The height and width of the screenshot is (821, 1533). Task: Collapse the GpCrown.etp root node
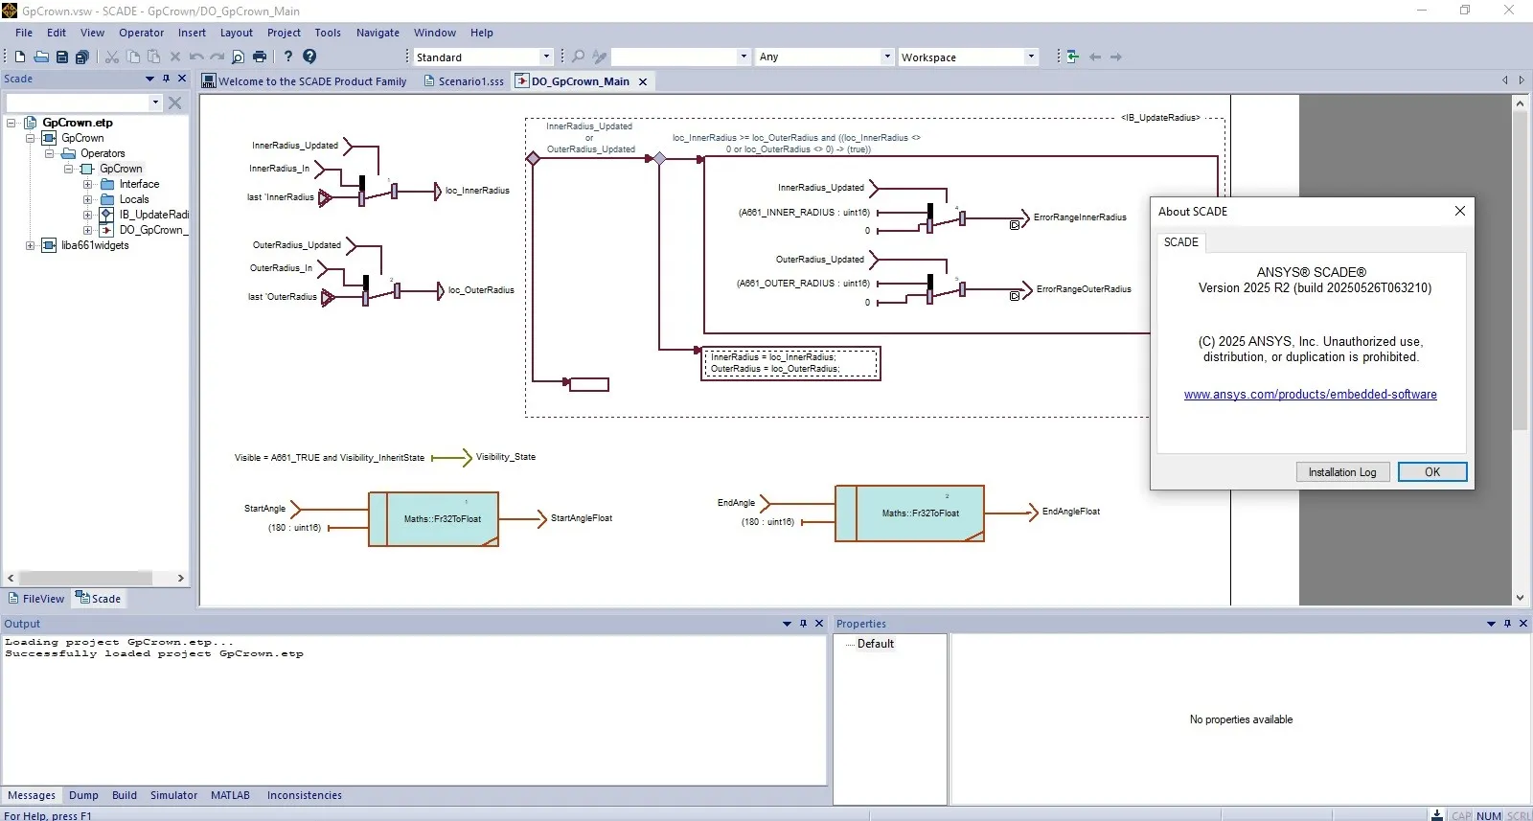coord(11,123)
